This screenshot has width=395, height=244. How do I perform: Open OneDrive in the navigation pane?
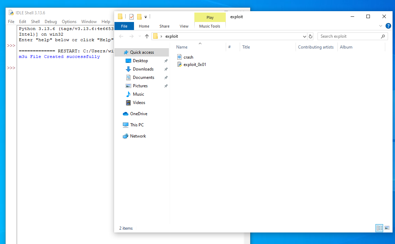(x=139, y=114)
